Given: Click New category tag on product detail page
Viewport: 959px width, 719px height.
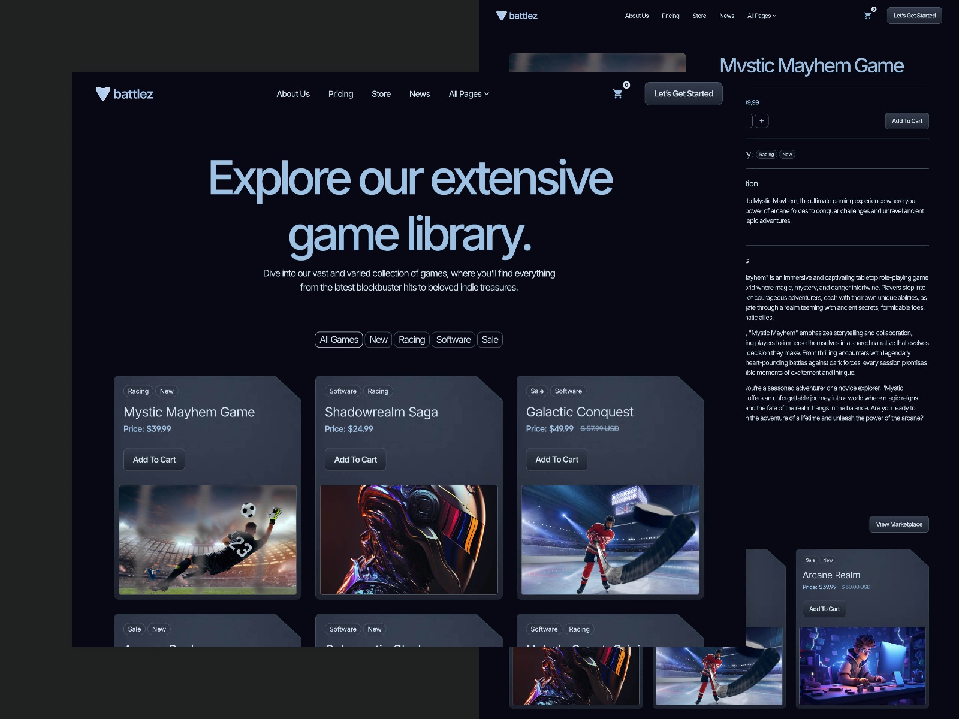Looking at the screenshot, I should (787, 155).
